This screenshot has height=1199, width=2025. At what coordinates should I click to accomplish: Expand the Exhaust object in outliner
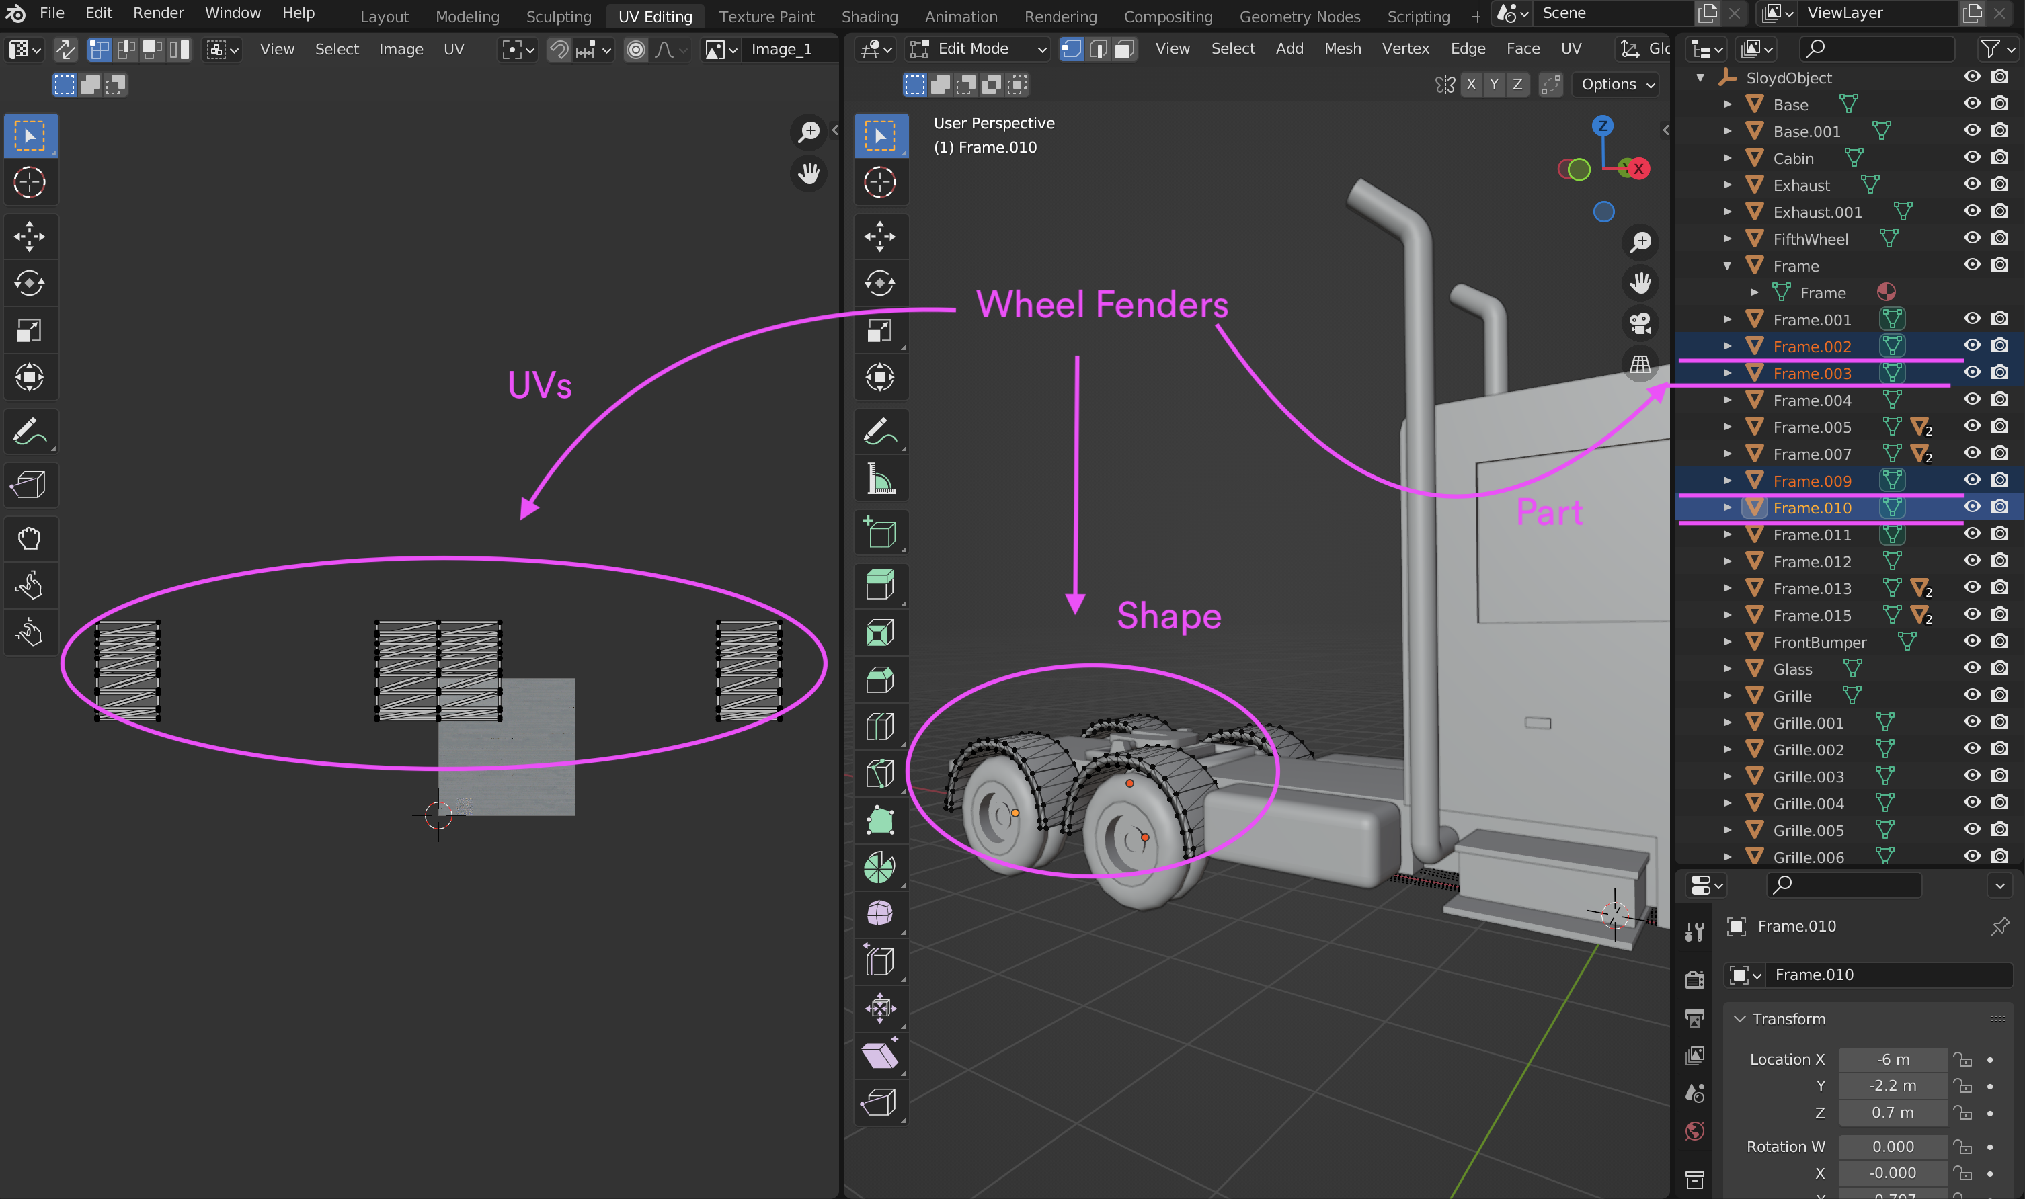pyautogui.click(x=1726, y=185)
